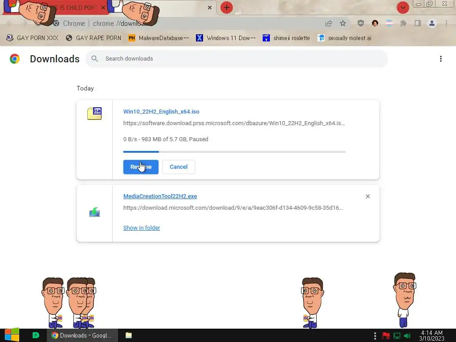Bookmark this page with the star icon
This screenshot has width=456, height=342.
pyautogui.click(x=343, y=24)
